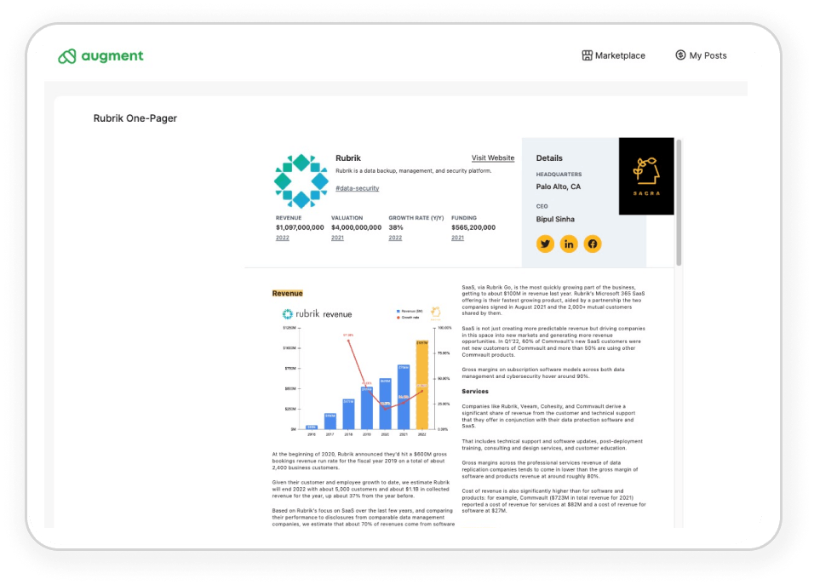Click the Rubrik snowflake logo
The width and height of the screenshot is (814, 585).
tap(301, 181)
